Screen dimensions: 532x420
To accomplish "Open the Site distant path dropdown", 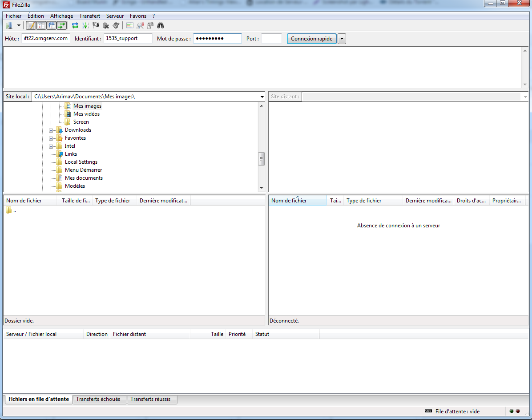I will [x=525, y=97].
